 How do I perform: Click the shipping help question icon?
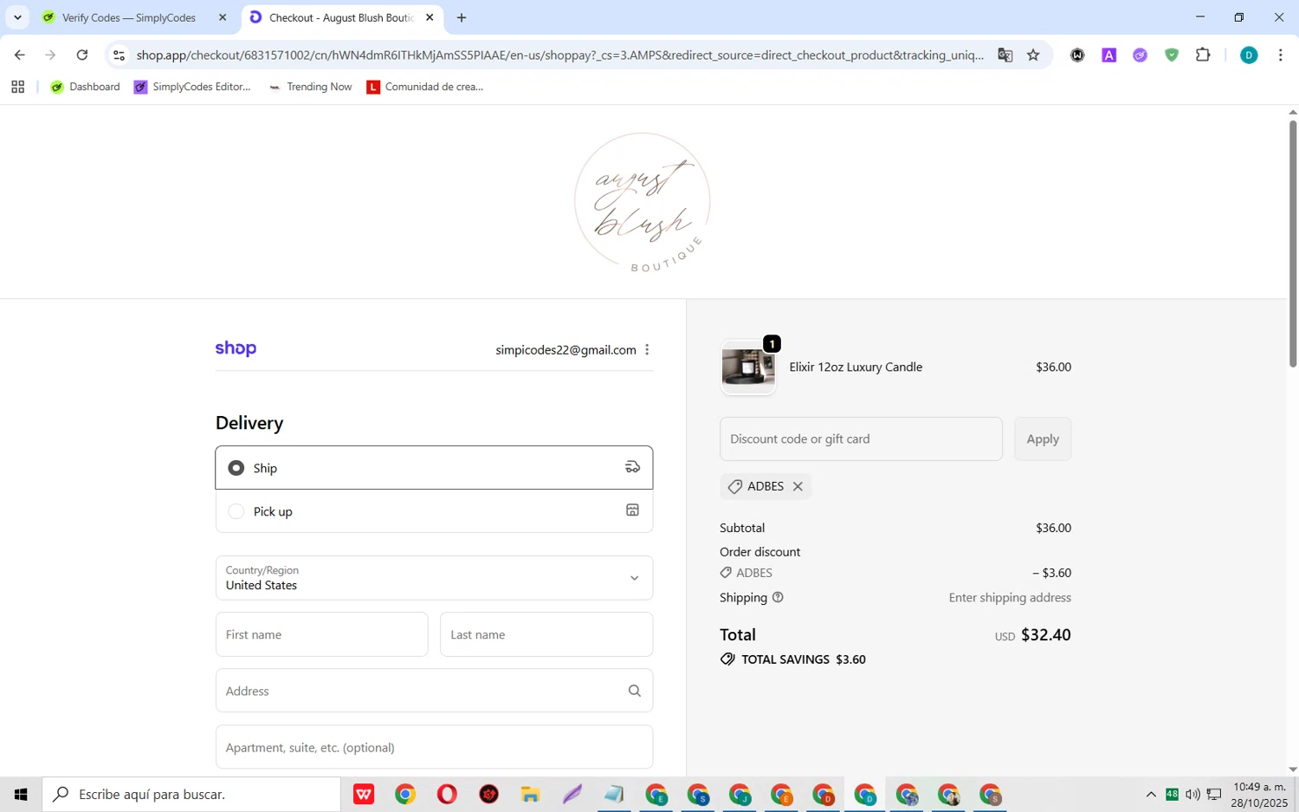pyautogui.click(x=778, y=597)
